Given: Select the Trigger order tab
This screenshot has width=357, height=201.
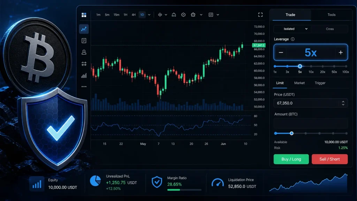Looking at the screenshot, I should point(320,83).
